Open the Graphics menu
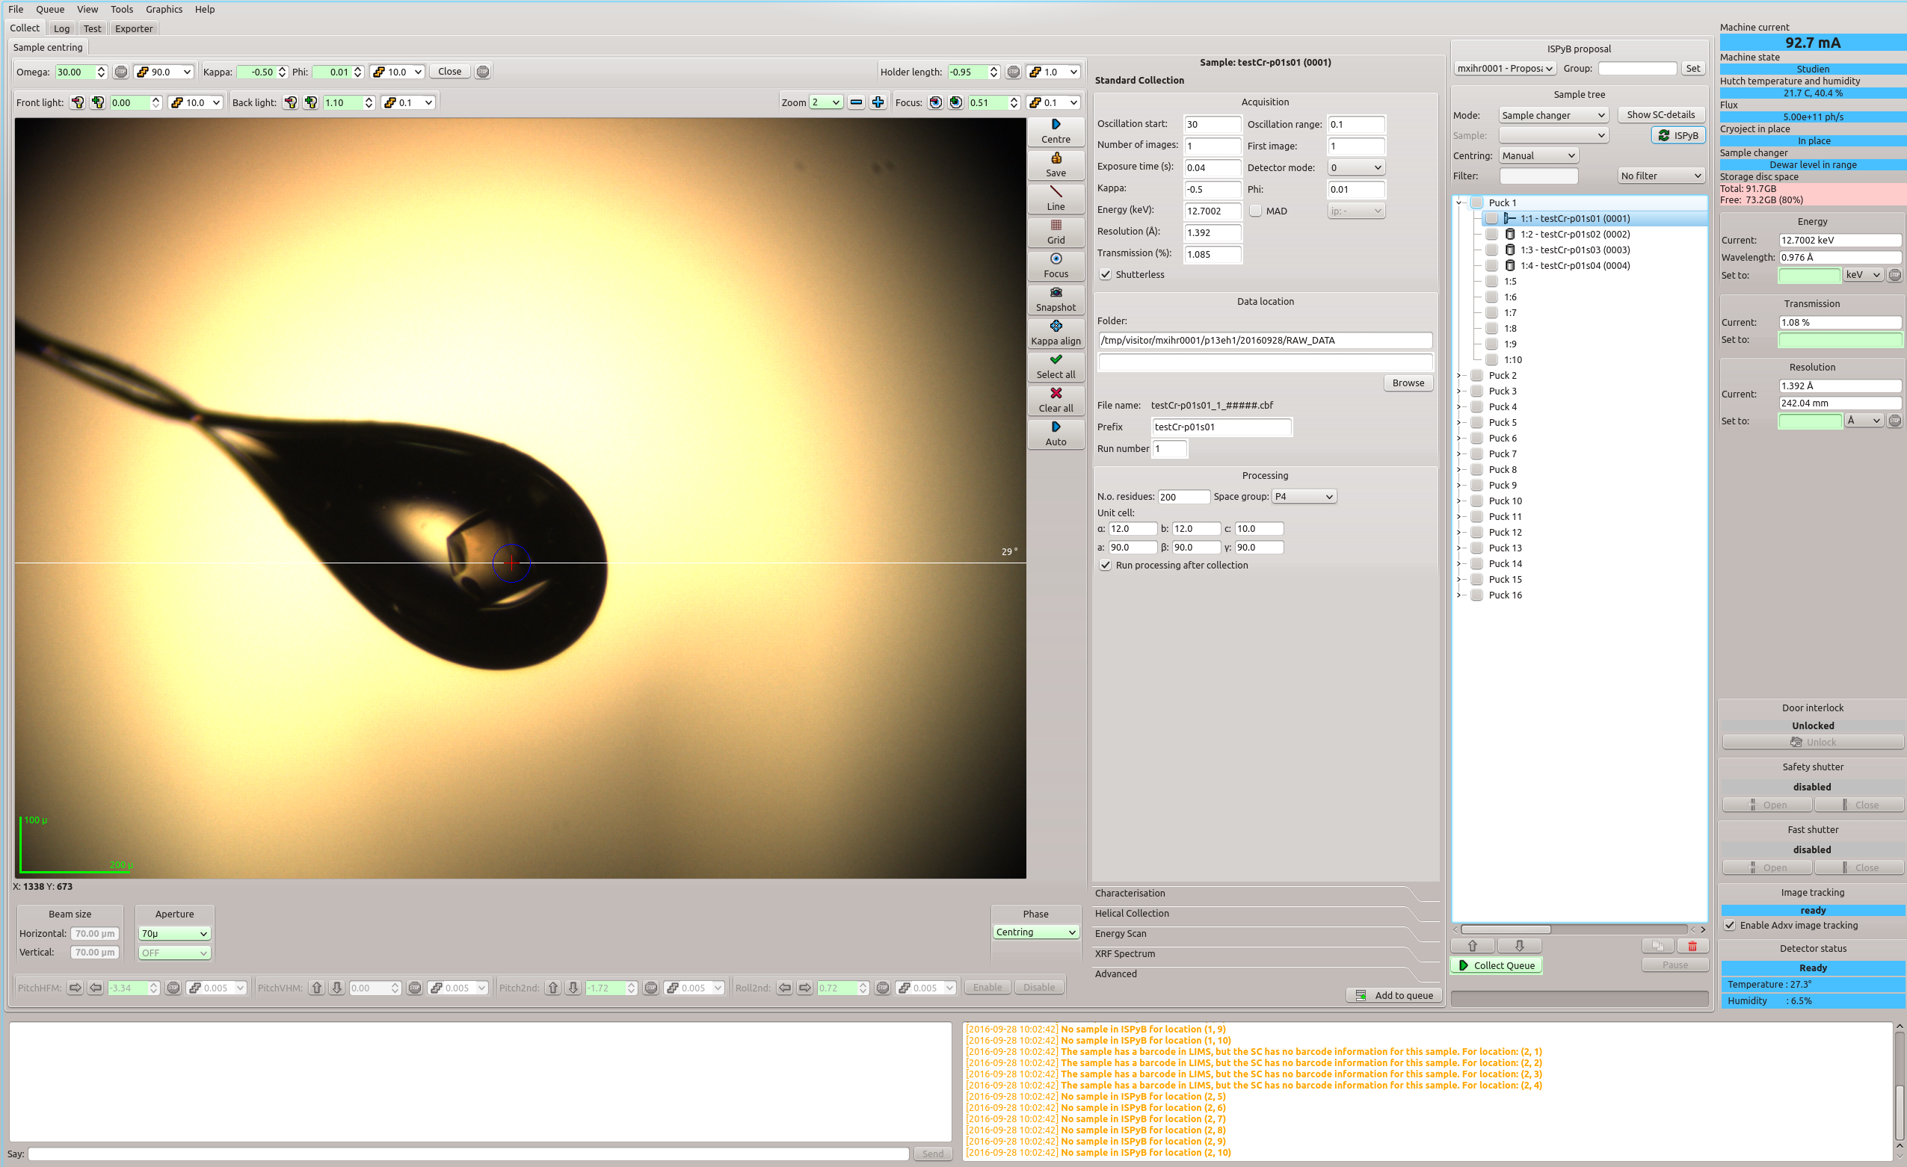 [164, 9]
